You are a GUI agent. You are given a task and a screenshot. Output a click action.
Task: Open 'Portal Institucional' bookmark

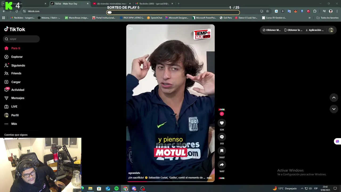click(104, 18)
